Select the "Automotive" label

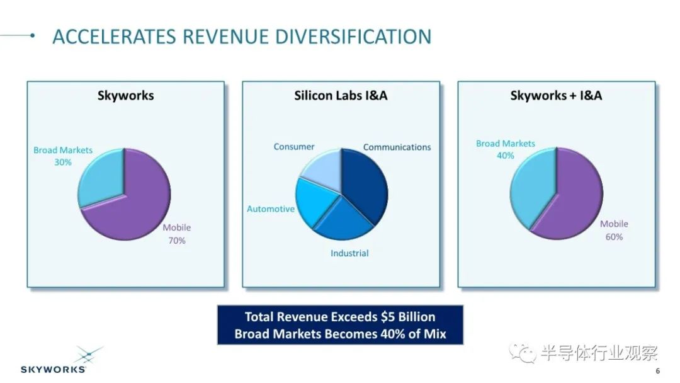[271, 209]
